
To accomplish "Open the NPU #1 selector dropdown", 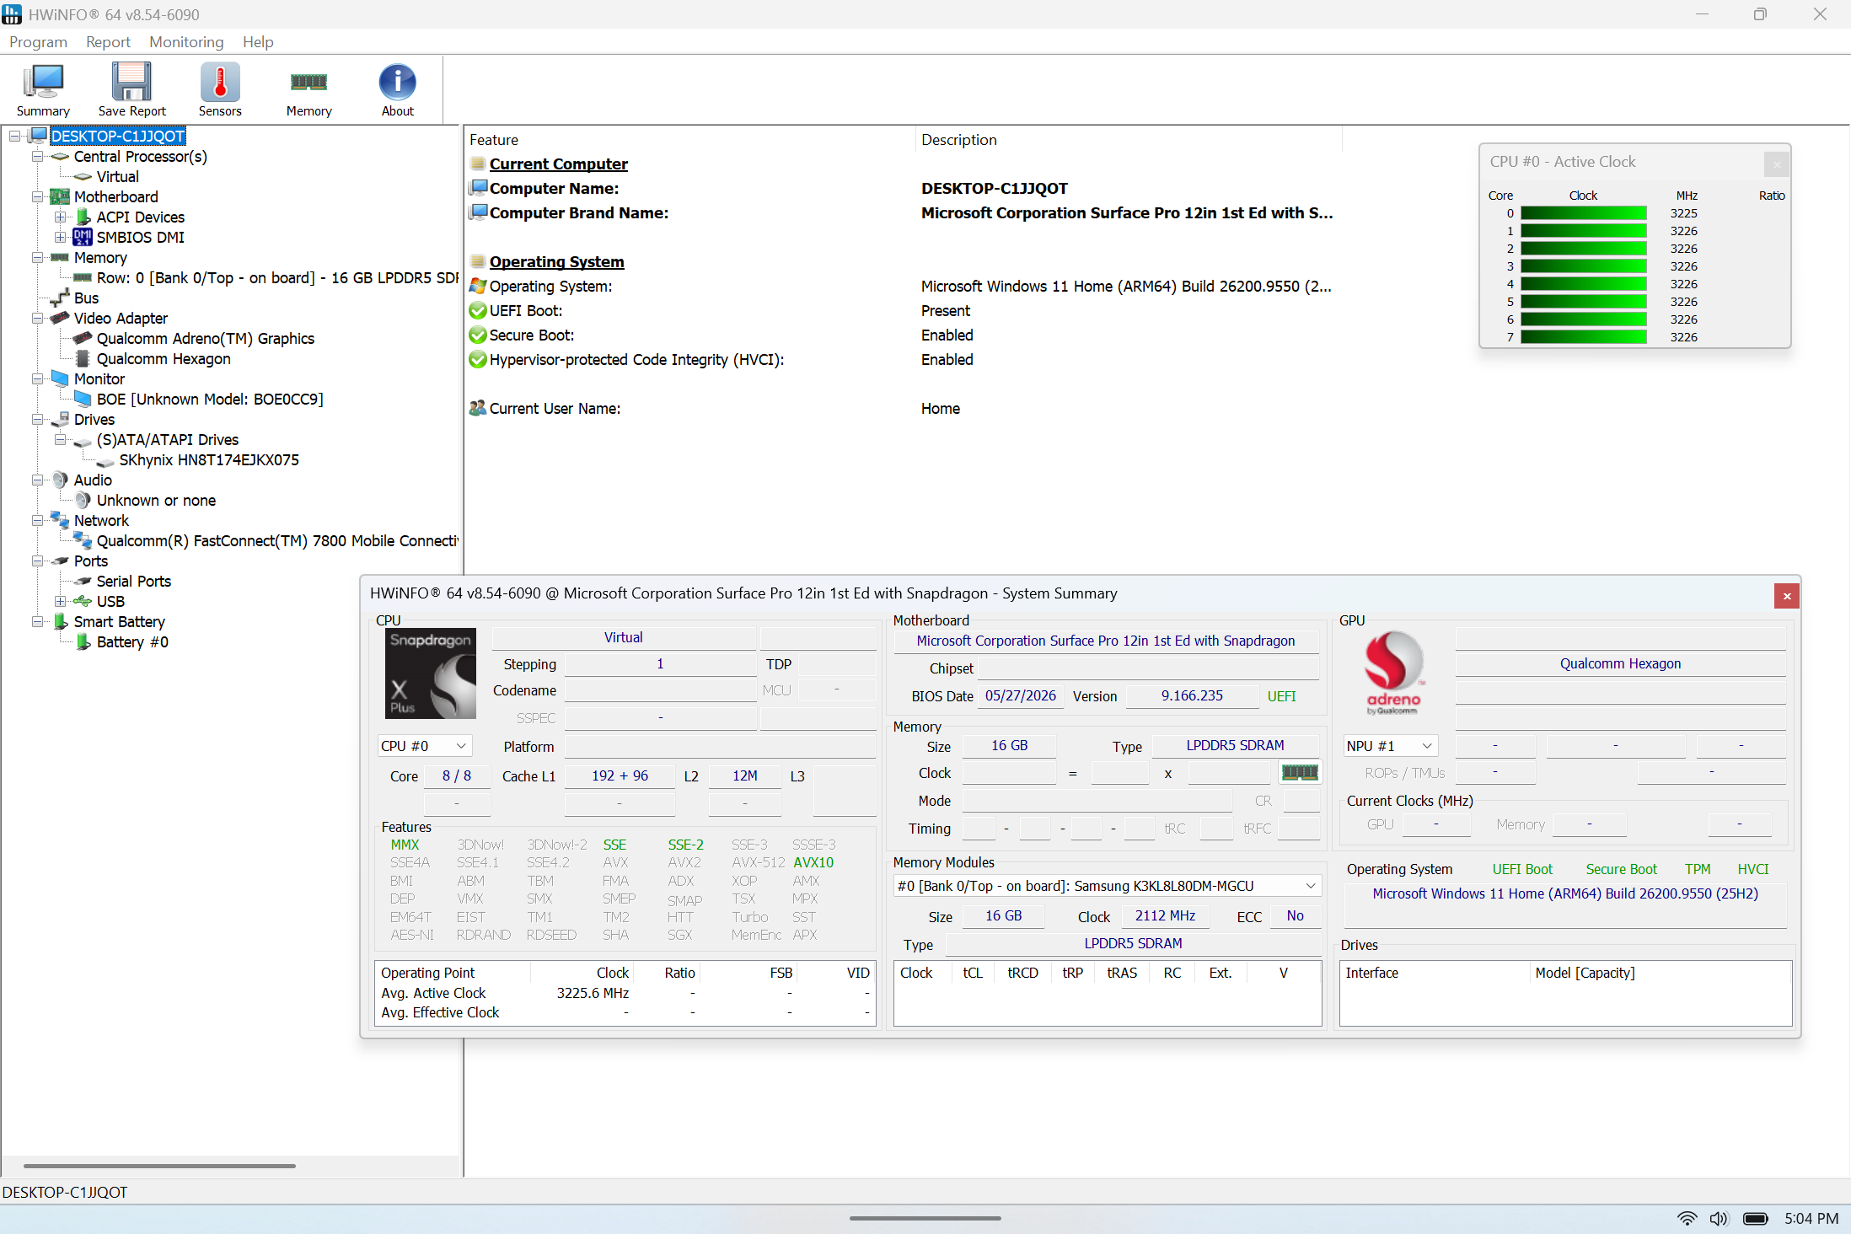I will [x=1390, y=746].
